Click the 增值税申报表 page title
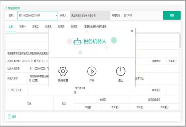 pos(14,8)
